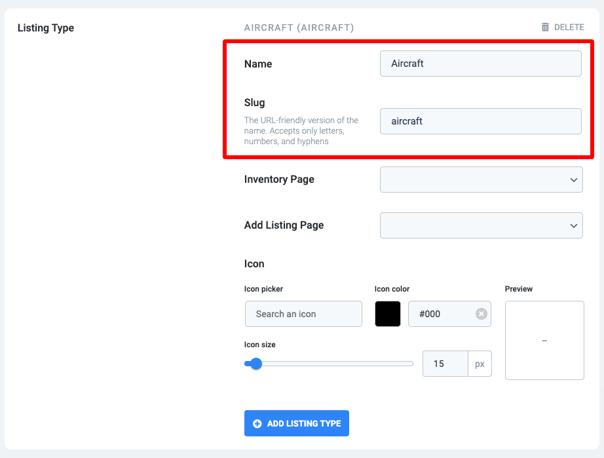Focus the Slug field containing aircraft
Image resolution: width=604 pixels, height=458 pixels.
[x=481, y=121]
